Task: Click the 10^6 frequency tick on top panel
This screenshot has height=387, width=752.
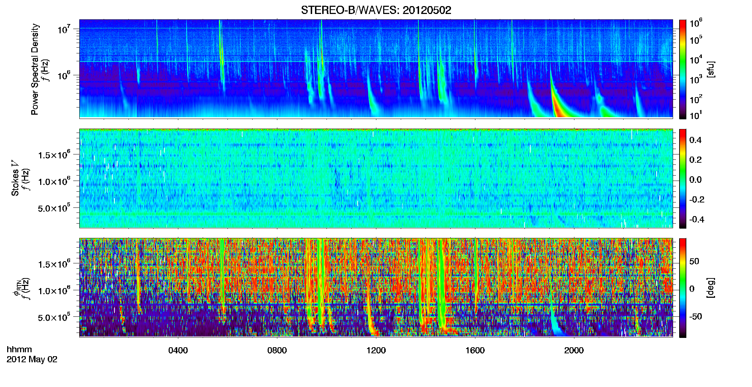Action: point(64,75)
